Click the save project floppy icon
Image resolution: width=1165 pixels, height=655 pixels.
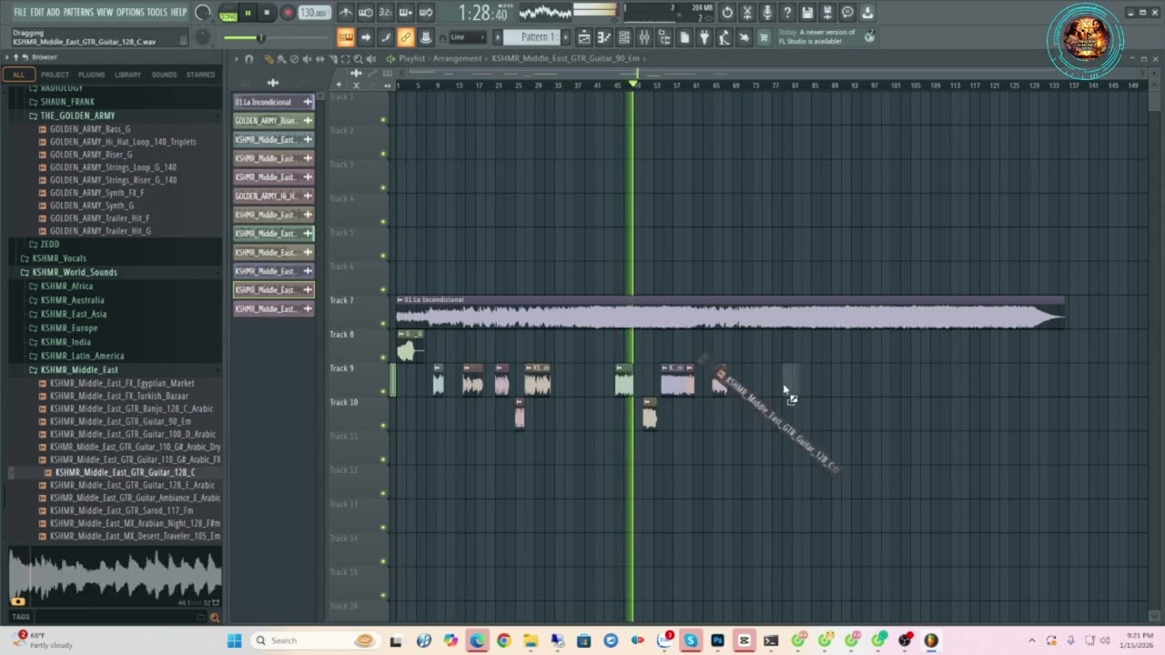coord(807,13)
